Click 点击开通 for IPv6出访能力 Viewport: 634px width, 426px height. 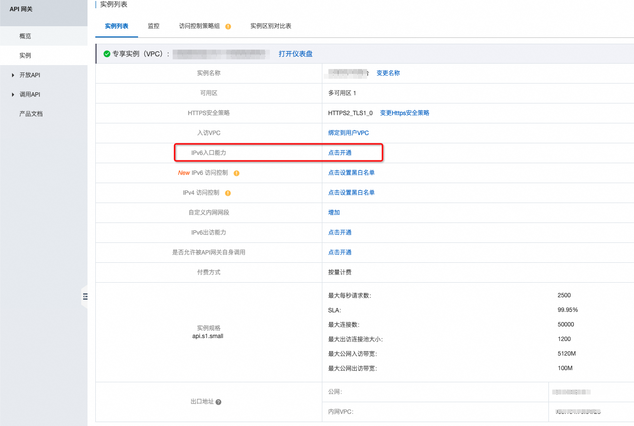point(340,232)
